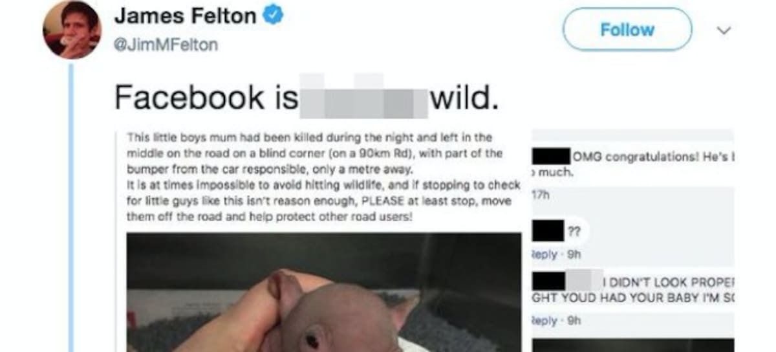Click the tweet text ending in wild

pyautogui.click(x=307, y=98)
